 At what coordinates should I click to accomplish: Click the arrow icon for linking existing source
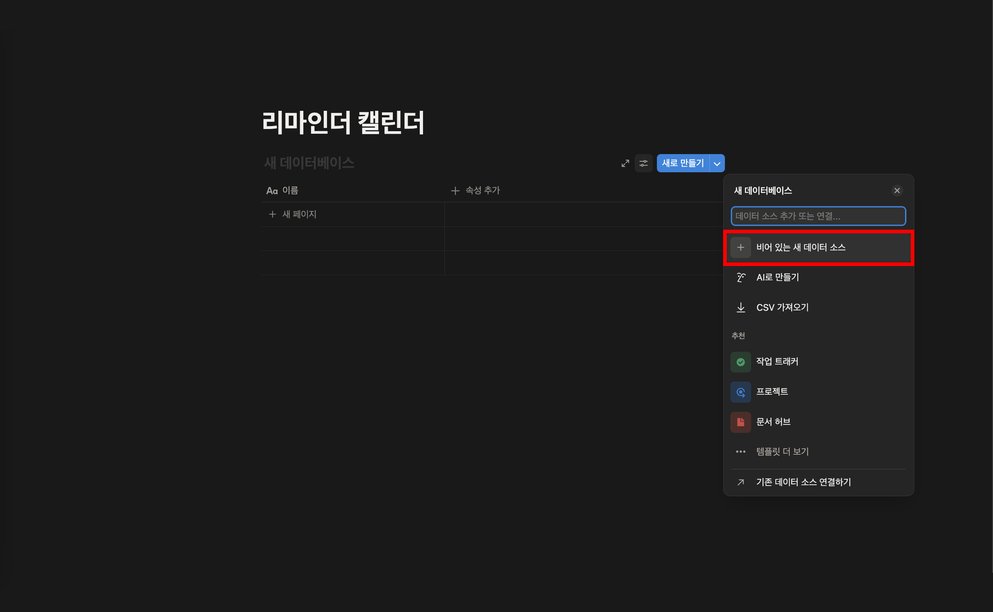coord(741,482)
